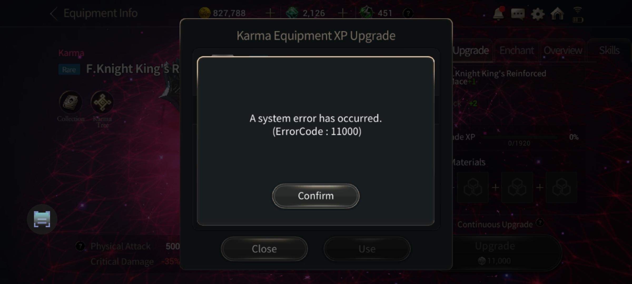Open the settings gear icon
The image size is (632, 284).
537,14
